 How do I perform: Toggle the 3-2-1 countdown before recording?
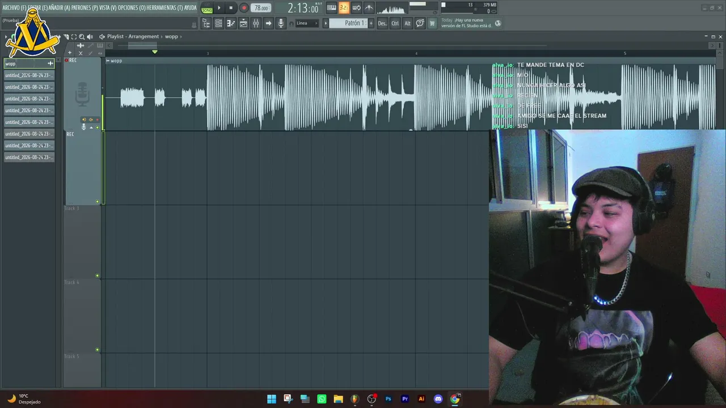[344, 8]
